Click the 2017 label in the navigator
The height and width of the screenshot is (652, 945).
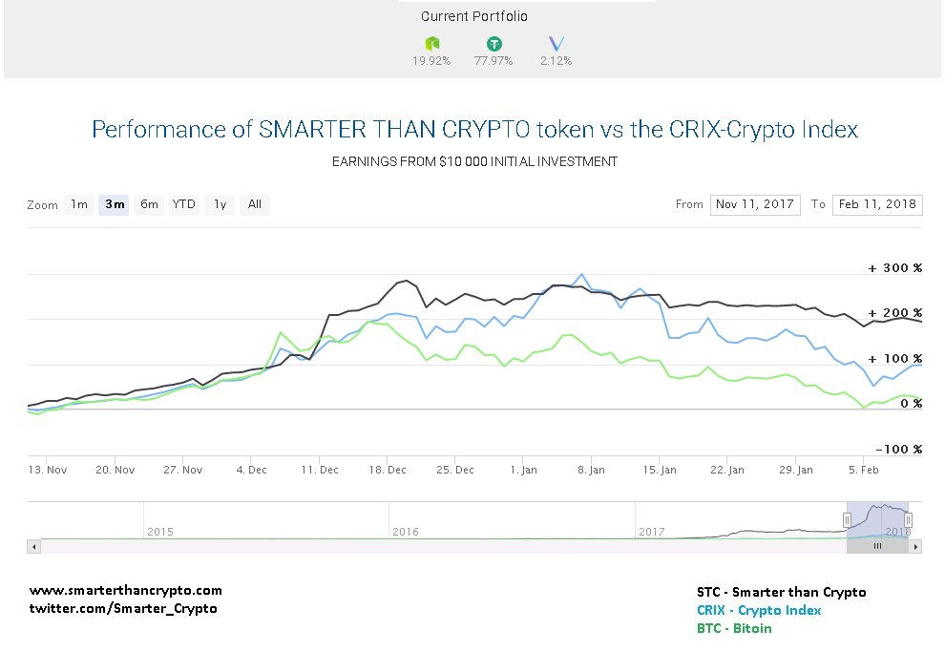coord(652,532)
